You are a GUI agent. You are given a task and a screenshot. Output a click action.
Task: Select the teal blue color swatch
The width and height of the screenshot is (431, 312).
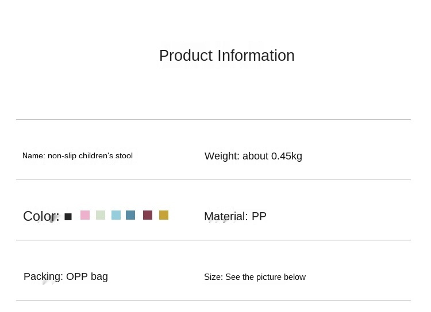pyautogui.click(x=130, y=215)
